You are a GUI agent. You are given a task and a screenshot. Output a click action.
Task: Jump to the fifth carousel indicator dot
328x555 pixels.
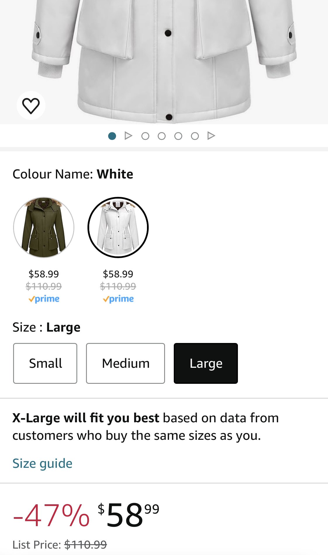(x=178, y=136)
